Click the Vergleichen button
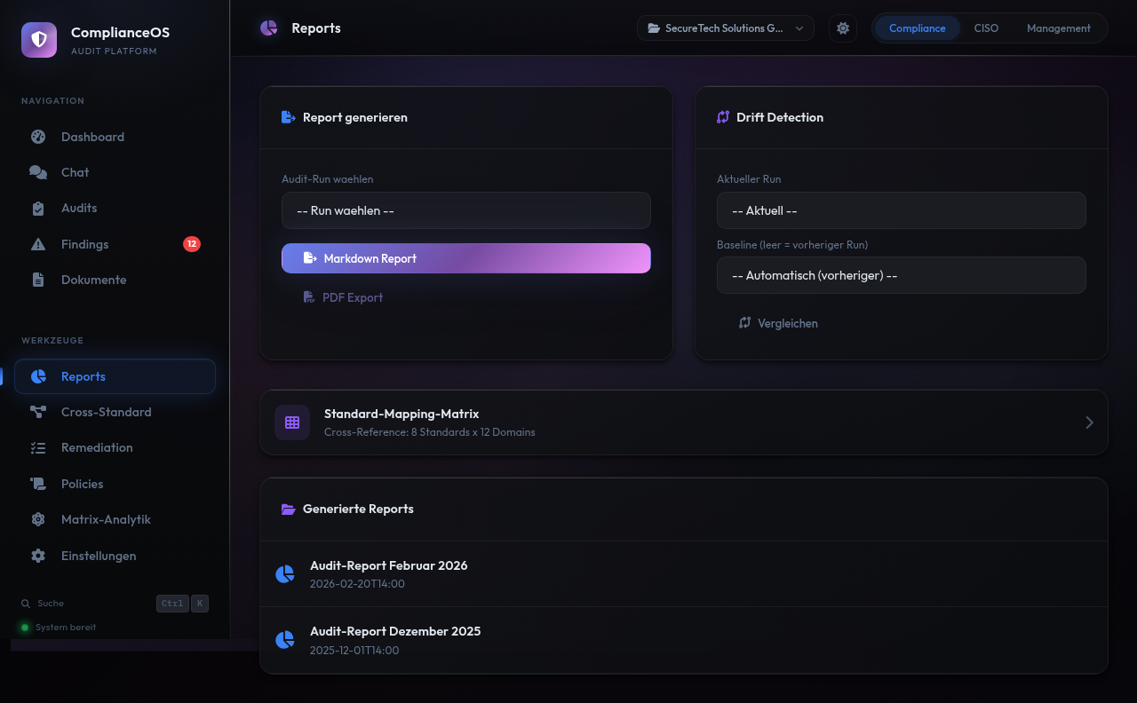The width and height of the screenshot is (1137, 703). (x=778, y=323)
